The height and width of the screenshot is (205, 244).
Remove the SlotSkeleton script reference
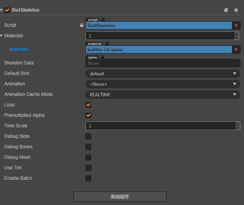pos(236,25)
